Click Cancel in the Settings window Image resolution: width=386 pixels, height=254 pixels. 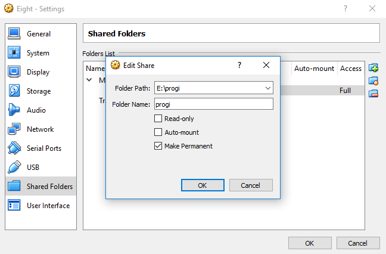point(358,243)
